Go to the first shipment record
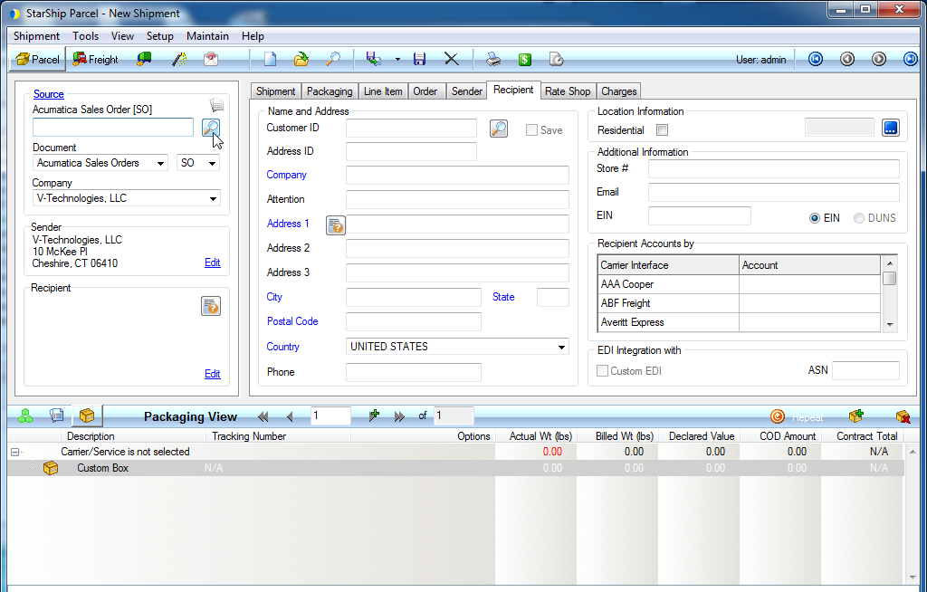927x592 pixels. click(x=816, y=59)
